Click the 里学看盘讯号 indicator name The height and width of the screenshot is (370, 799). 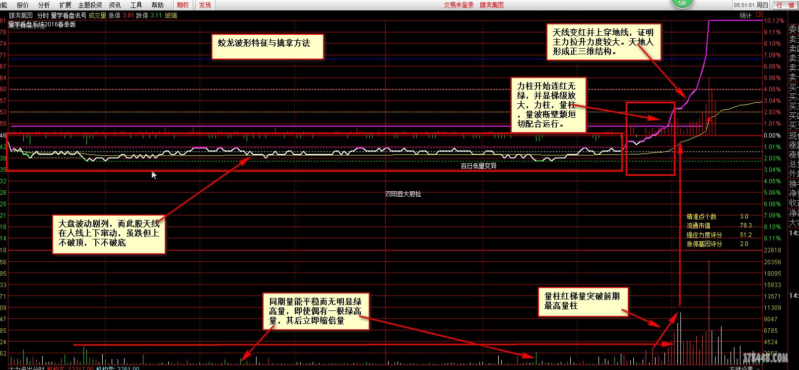(x=68, y=15)
